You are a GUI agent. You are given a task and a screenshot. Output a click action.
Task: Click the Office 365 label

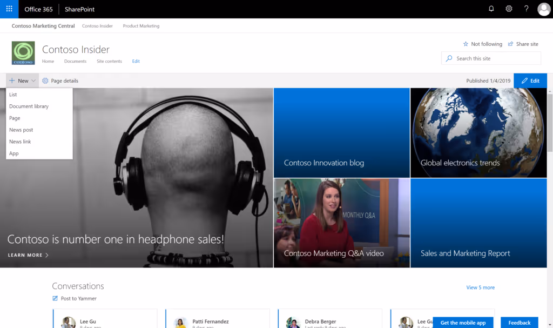coord(38,9)
